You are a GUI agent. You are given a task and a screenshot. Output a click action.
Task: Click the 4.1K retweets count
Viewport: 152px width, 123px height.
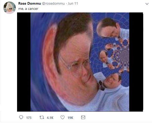[50, 118]
